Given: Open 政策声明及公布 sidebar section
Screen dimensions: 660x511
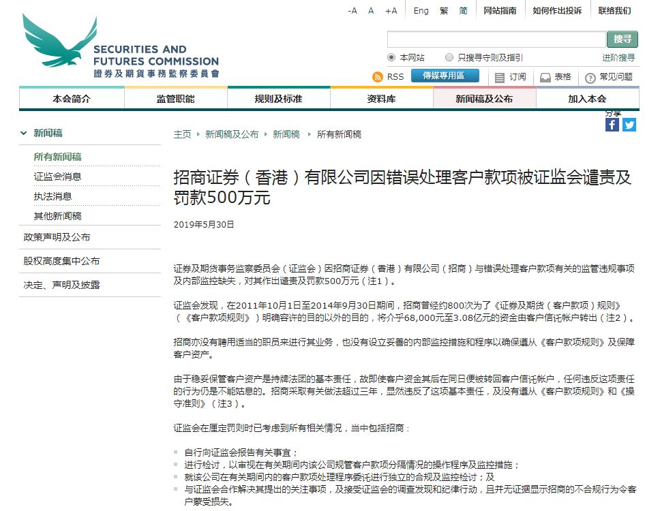Looking at the screenshot, I should tap(57, 237).
